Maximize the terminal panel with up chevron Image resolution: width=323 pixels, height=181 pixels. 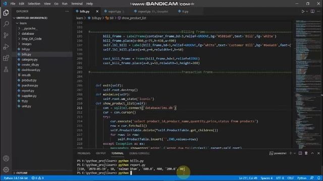click(x=312, y=153)
